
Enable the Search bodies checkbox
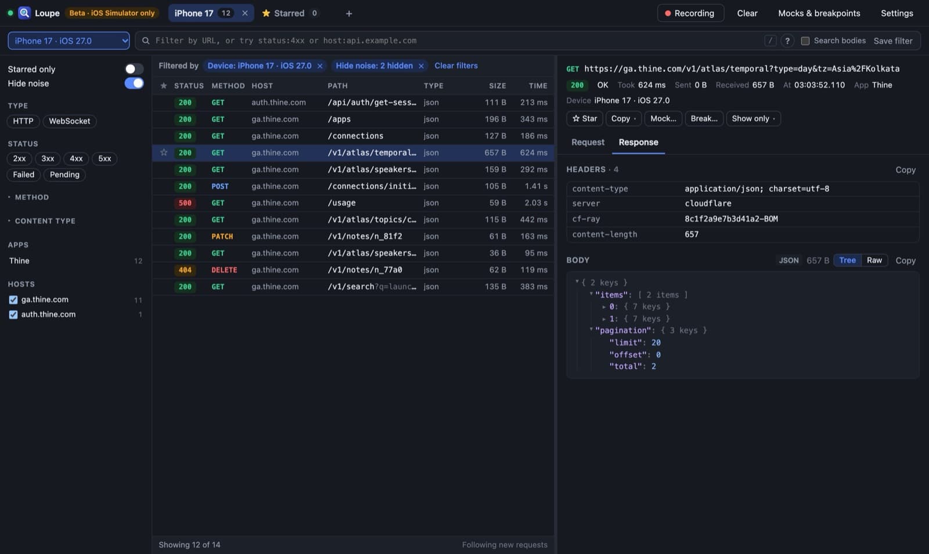[x=805, y=41]
